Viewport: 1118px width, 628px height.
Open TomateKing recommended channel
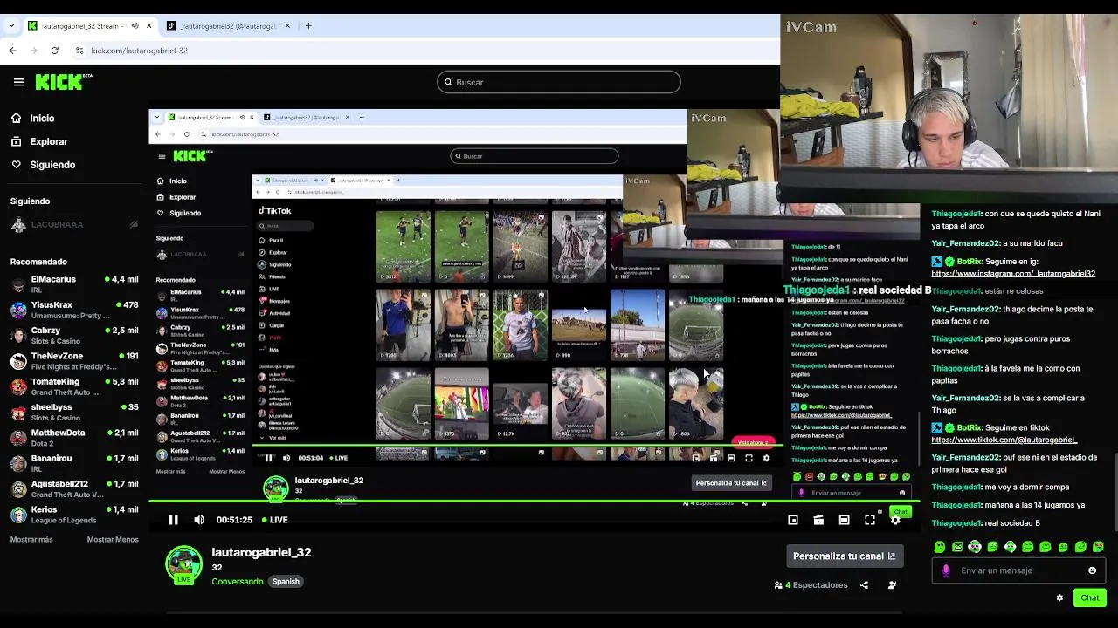tap(74, 386)
